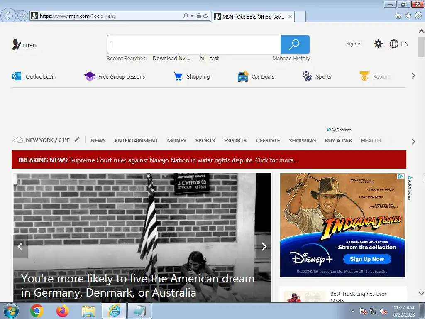This screenshot has width=425, height=319.
Task: Open Best Truck Engines Ever Made article
Action: tap(358, 297)
